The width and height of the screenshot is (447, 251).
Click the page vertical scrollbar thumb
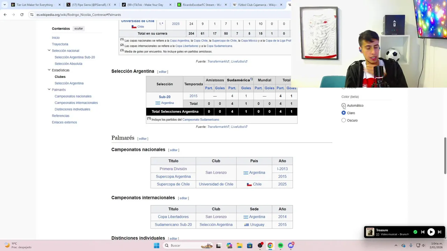(x=445, y=155)
